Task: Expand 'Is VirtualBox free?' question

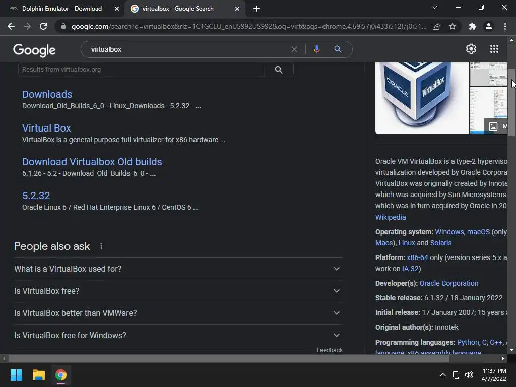Action: (x=178, y=291)
